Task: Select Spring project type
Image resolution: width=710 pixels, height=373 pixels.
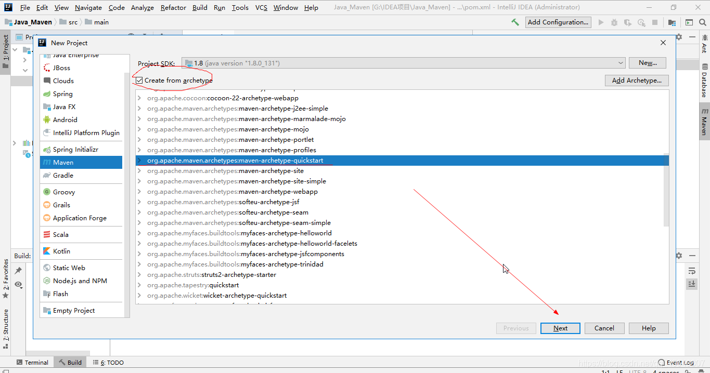Action: point(81,94)
